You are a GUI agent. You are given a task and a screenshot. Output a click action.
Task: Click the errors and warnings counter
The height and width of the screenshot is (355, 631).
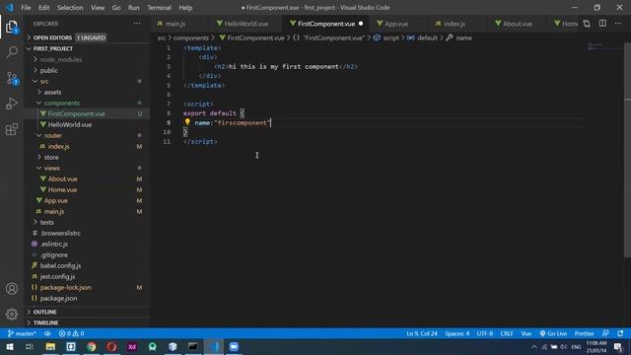coord(71,333)
